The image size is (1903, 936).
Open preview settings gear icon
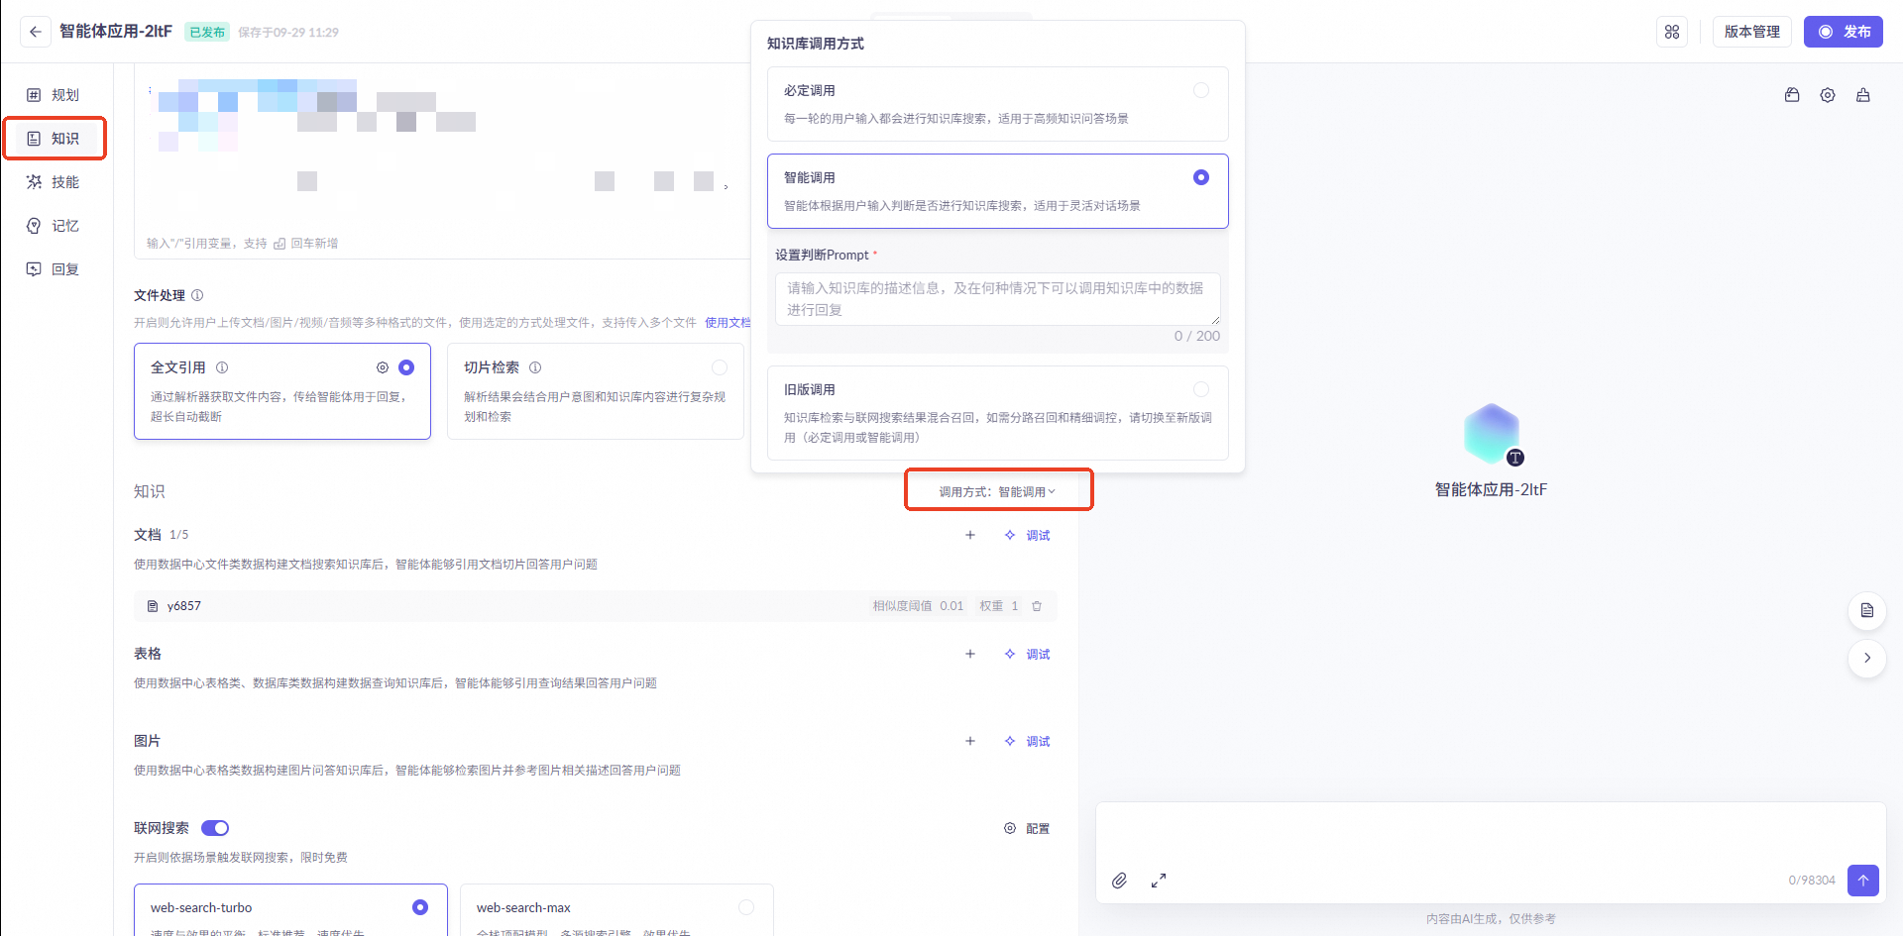(x=1828, y=95)
